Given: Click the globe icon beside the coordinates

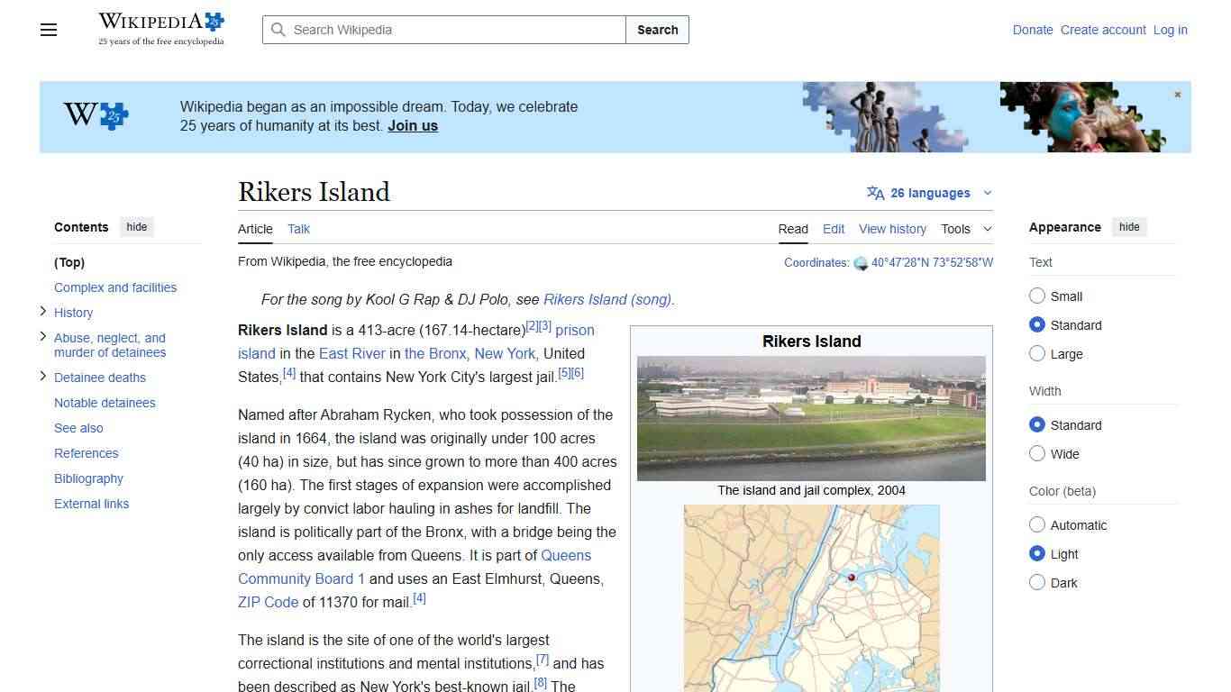Looking at the screenshot, I should [x=859, y=262].
